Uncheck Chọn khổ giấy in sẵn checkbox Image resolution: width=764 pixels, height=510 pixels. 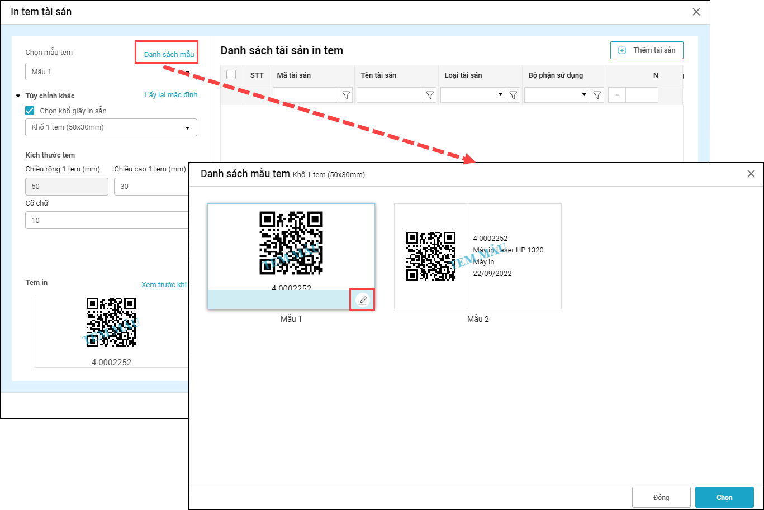click(30, 111)
